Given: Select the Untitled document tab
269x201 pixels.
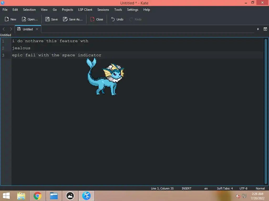Looking at the screenshot, I should point(28,29).
